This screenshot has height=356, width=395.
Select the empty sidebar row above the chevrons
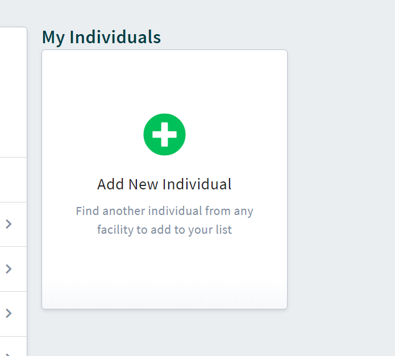(x=13, y=180)
